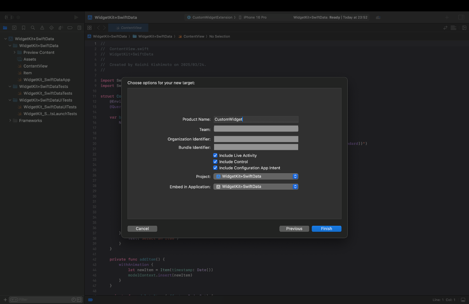Click the Previous button

point(294,229)
